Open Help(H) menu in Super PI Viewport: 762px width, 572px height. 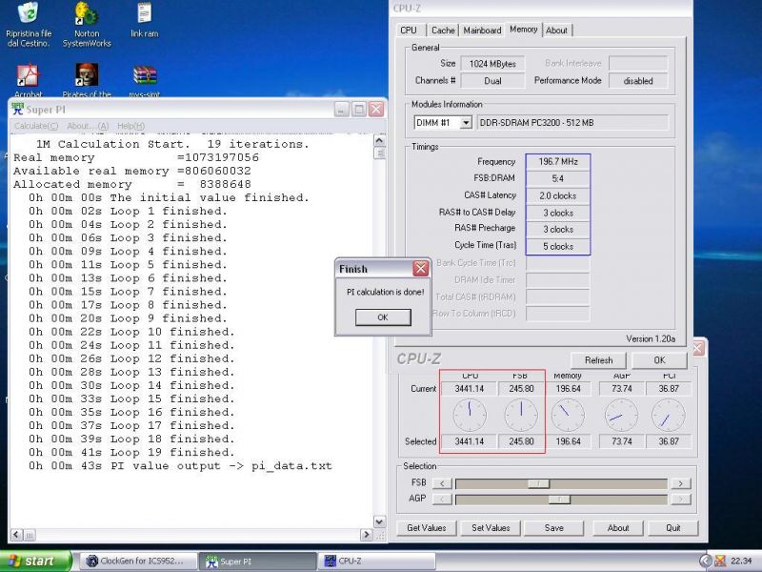click(130, 126)
